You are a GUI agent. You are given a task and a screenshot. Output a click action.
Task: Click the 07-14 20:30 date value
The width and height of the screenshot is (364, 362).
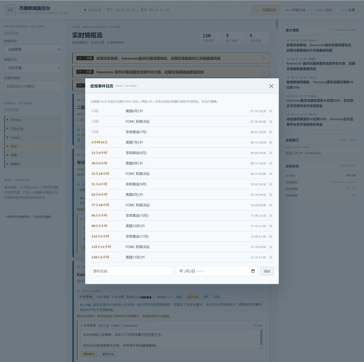[x=258, y=111]
